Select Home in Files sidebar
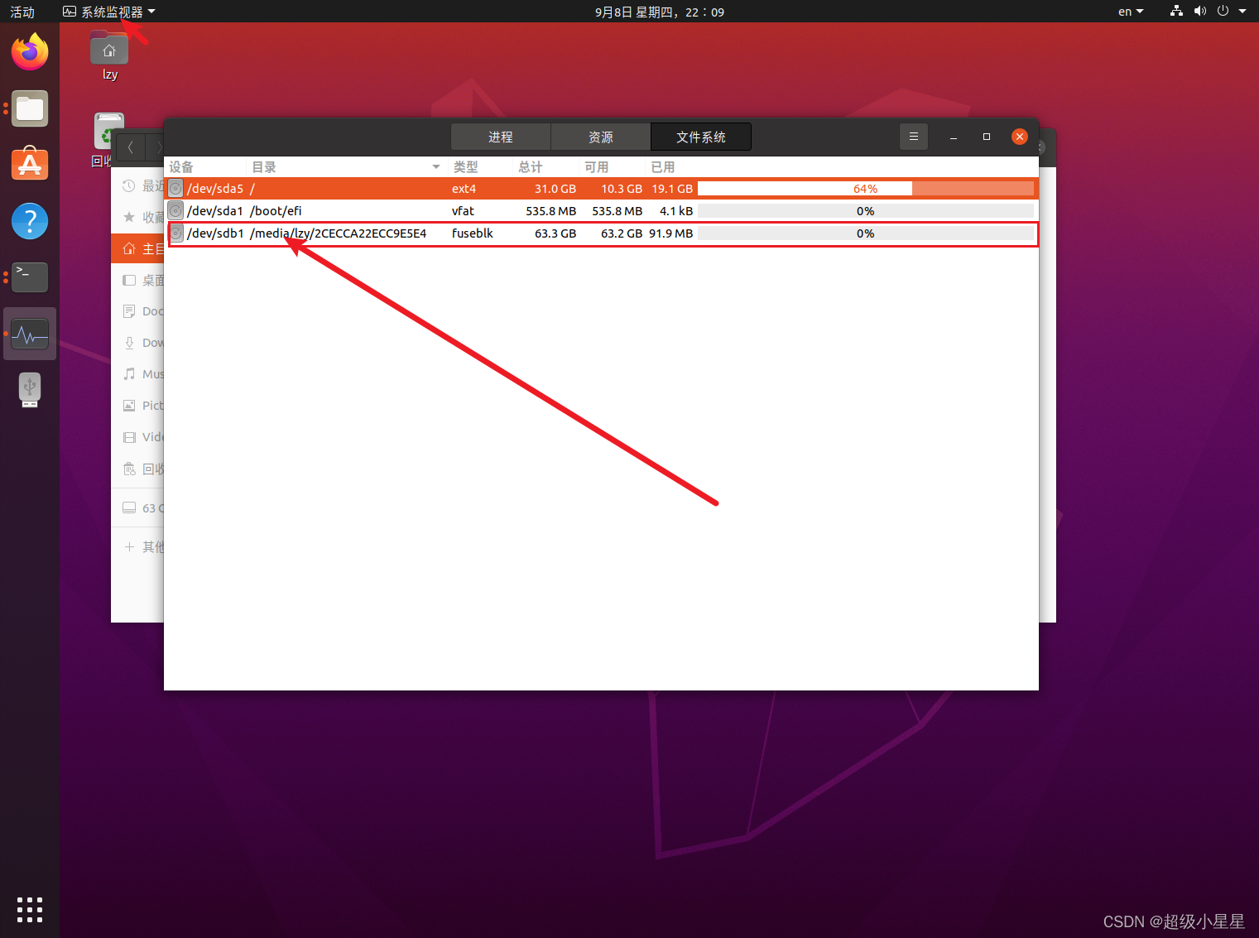This screenshot has height=938, width=1259. click(138, 249)
